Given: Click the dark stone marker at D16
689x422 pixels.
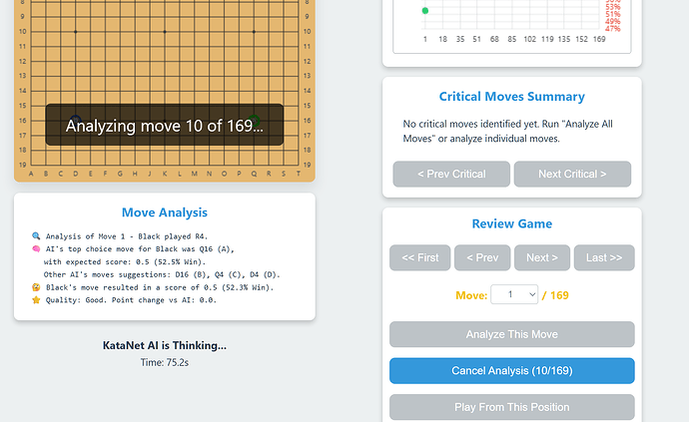Looking at the screenshot, I should coord(76,121).
